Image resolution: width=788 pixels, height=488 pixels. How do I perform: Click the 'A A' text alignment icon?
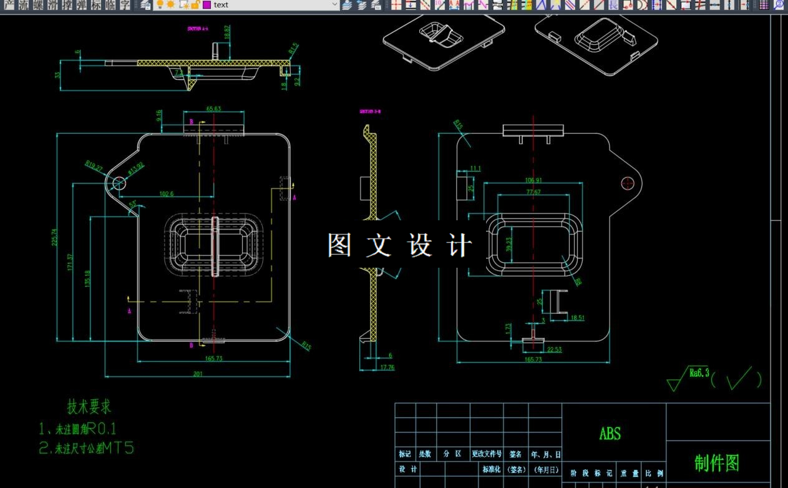(x=454, y=5)
